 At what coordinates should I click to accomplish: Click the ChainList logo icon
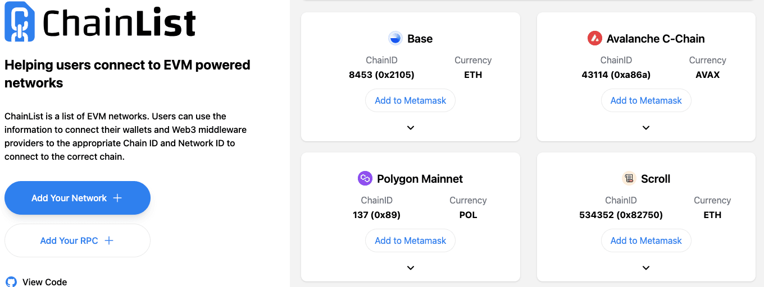pyautogui.click(x=19, y=22)
